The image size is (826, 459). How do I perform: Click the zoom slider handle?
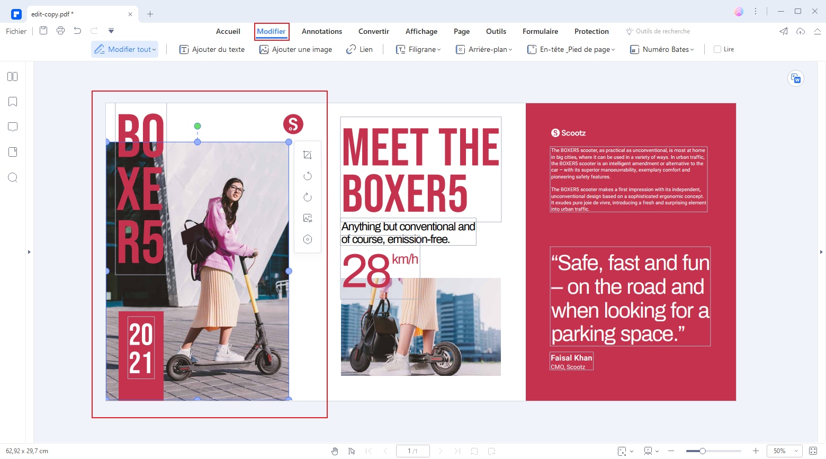(x=702, y=451)
